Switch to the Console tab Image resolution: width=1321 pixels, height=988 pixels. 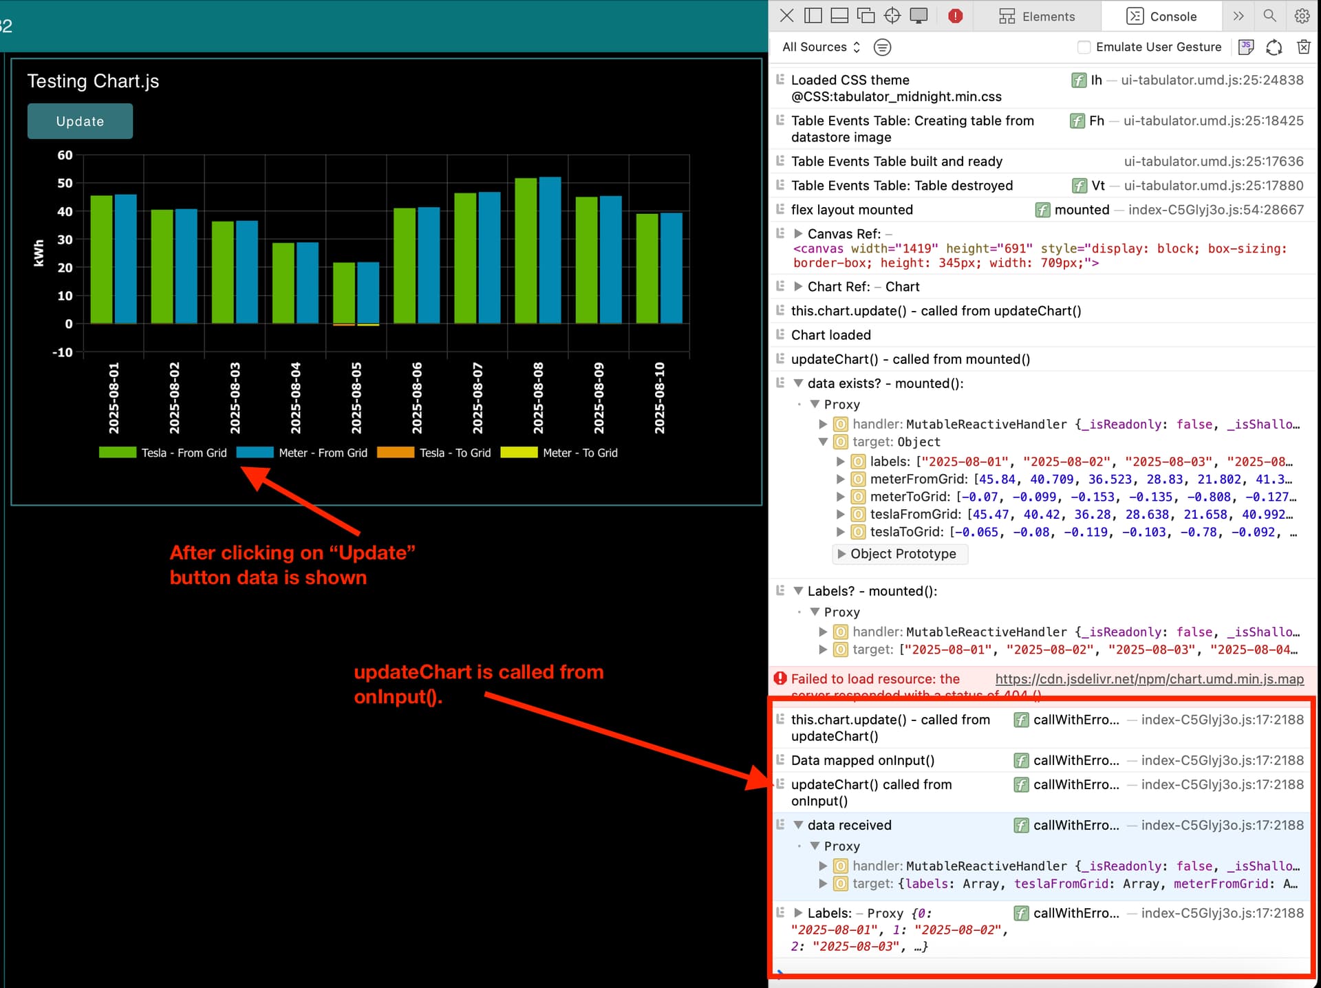[x=1161, y=17]
